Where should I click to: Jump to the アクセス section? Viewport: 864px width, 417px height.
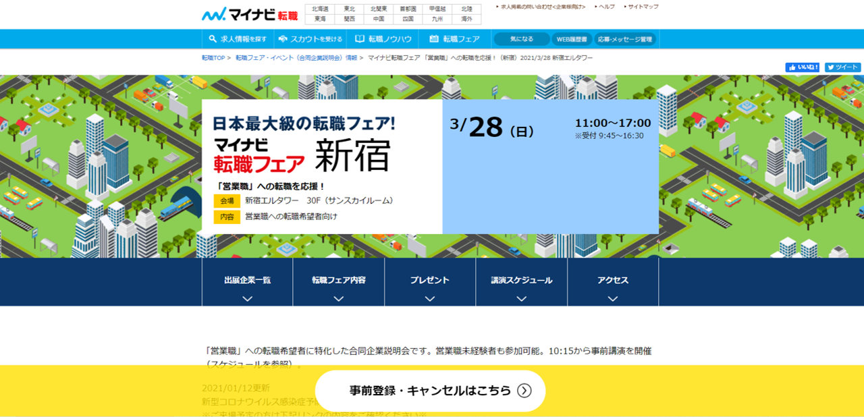click(613, 282)
